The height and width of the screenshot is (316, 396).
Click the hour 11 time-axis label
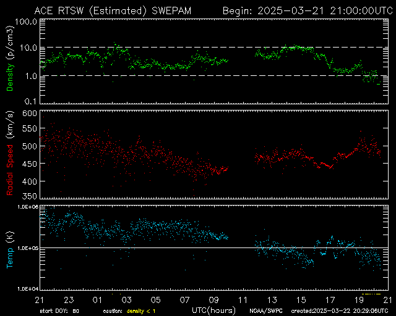[x=243, y=300]
